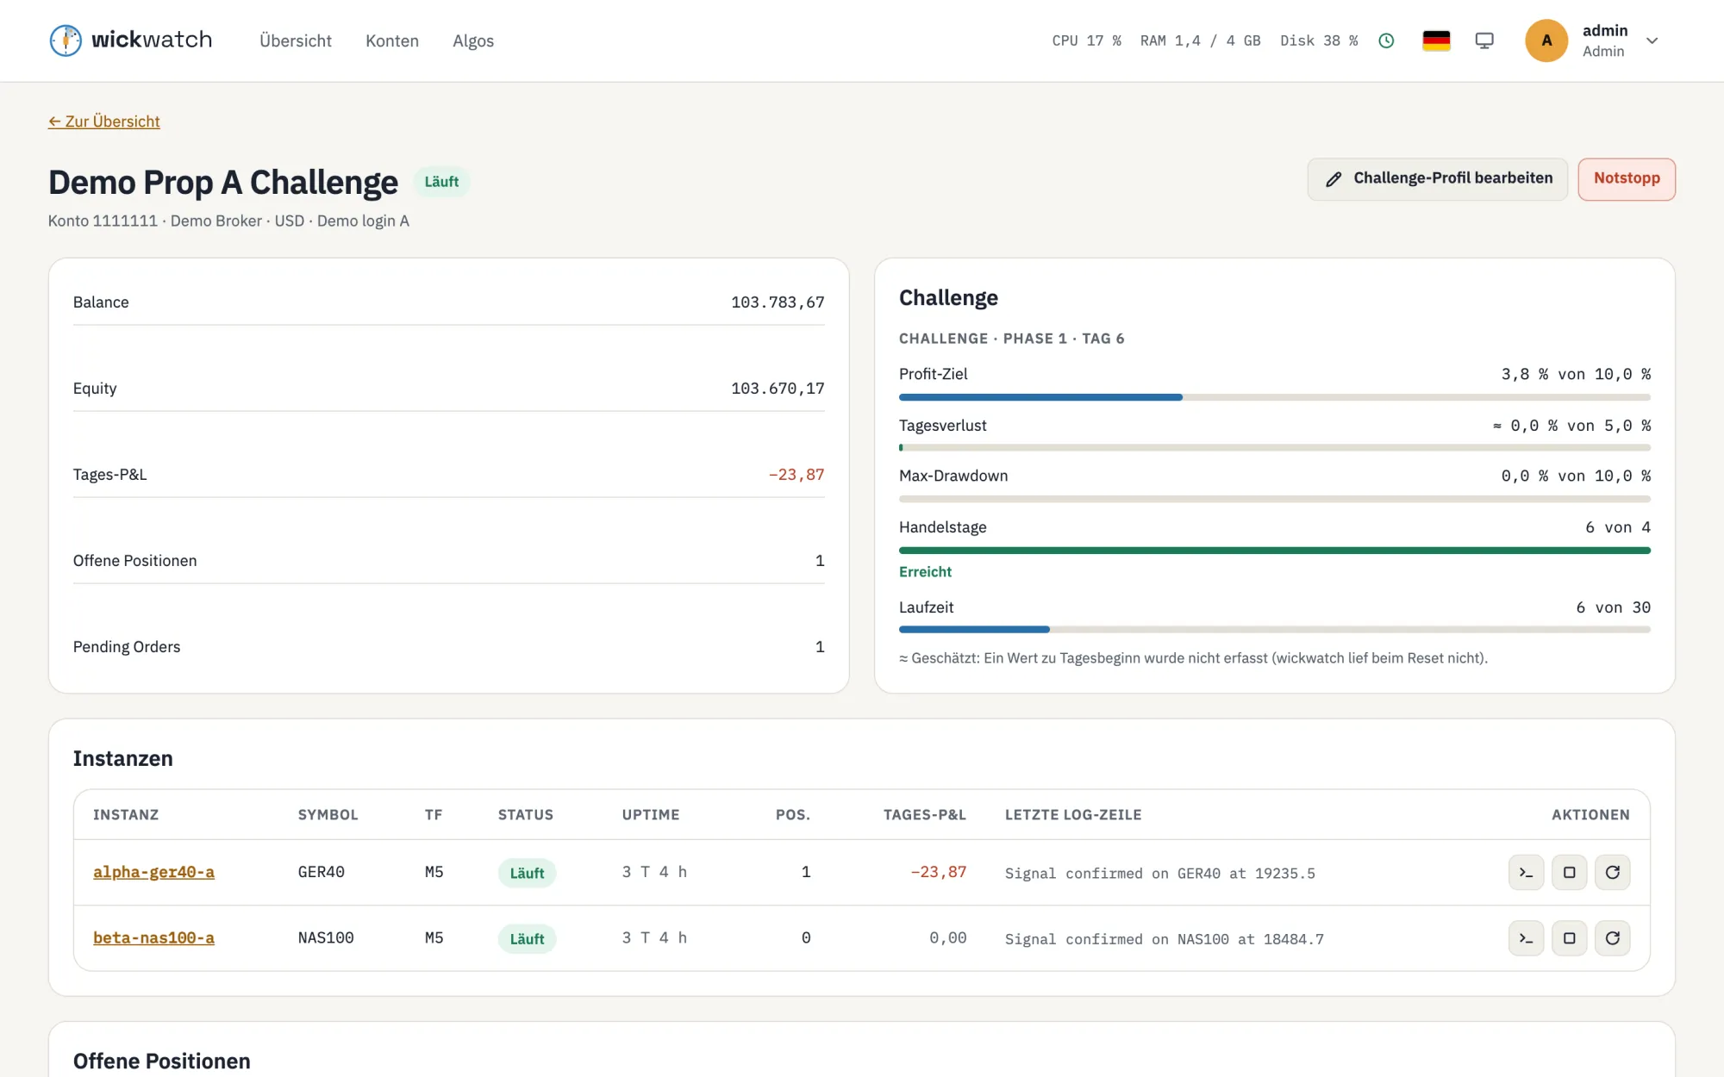The width and height of the screenshot is (1724, 1077).
Task: Toggle display theme monitor icon
Action: (x=1484, y=40)
